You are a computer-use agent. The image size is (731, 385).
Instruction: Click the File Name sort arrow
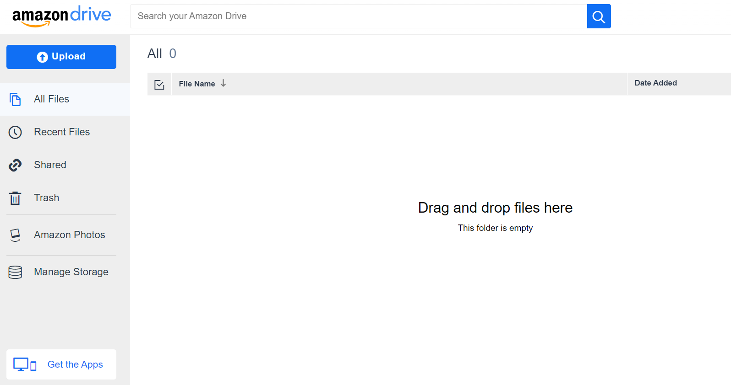[x=223, y=83]
